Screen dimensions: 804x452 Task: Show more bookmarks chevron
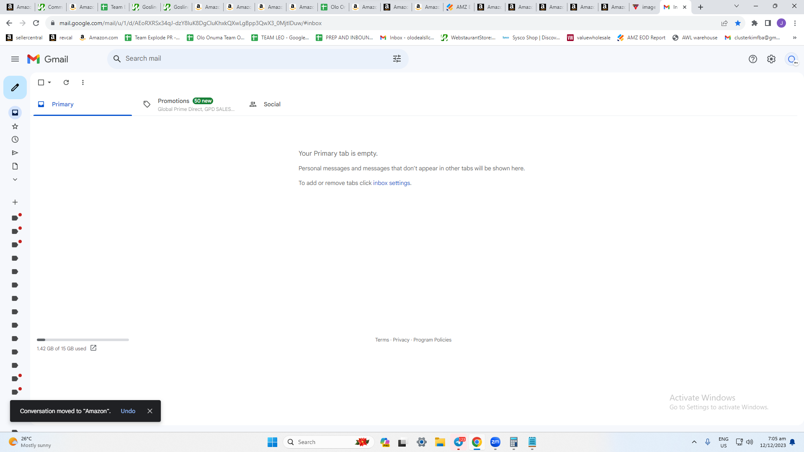[794, 38]
